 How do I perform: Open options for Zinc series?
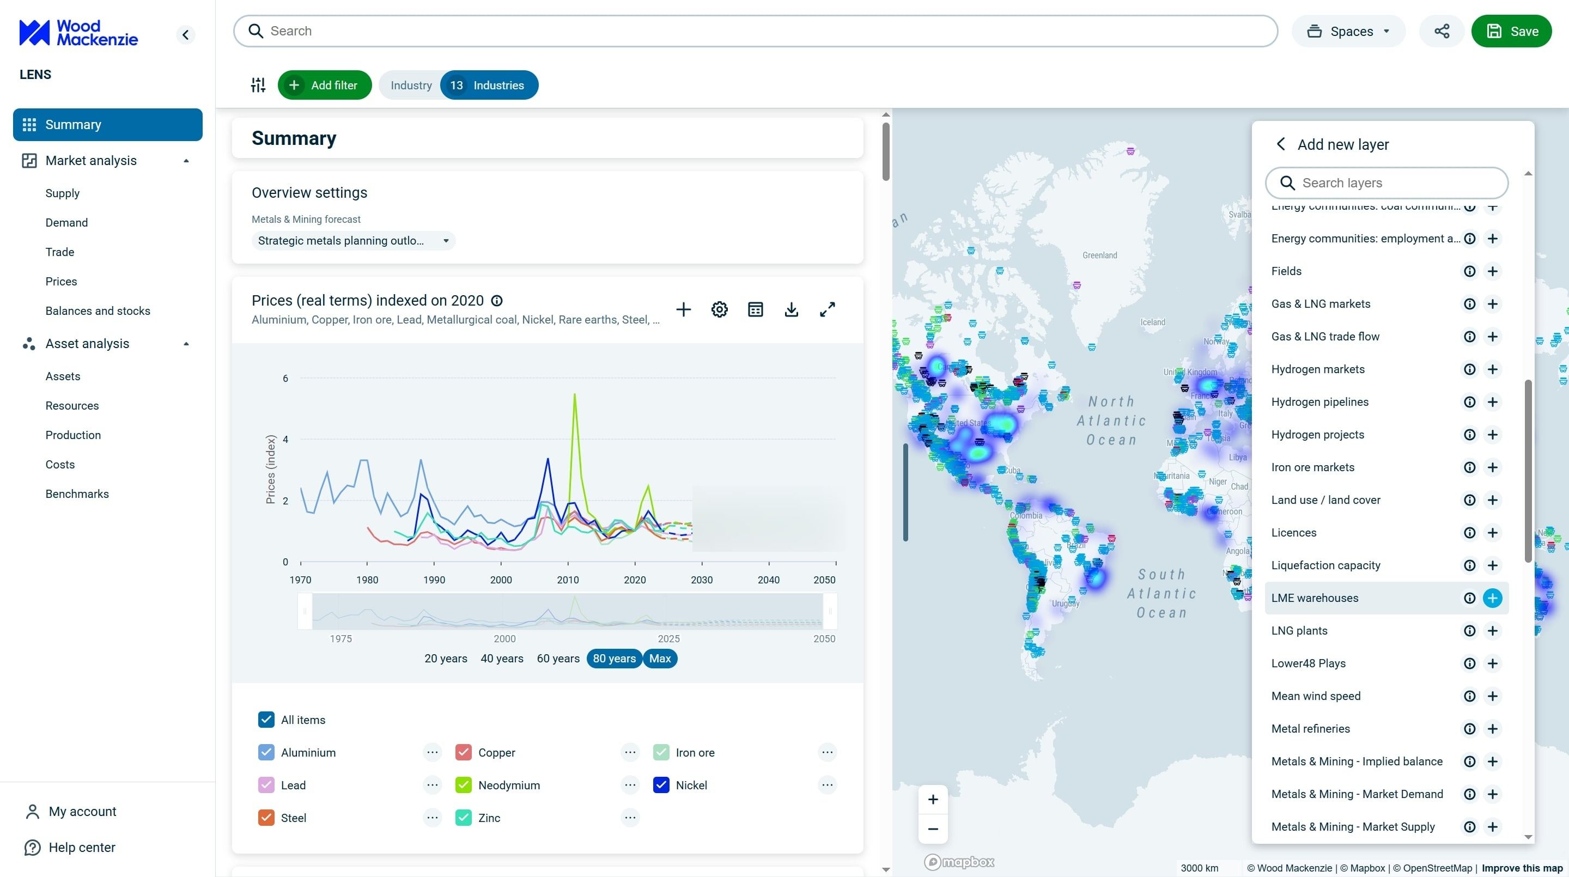point(630,818)
